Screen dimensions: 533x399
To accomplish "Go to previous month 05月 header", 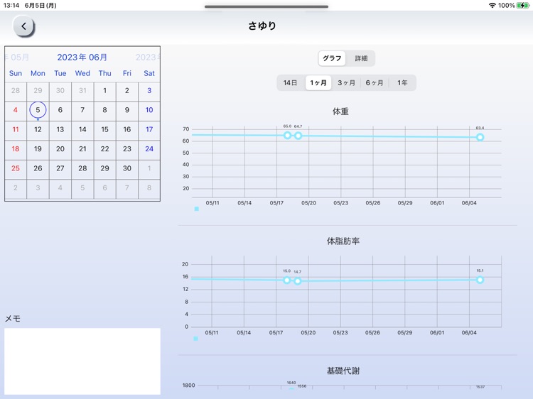I will [18, 58].
